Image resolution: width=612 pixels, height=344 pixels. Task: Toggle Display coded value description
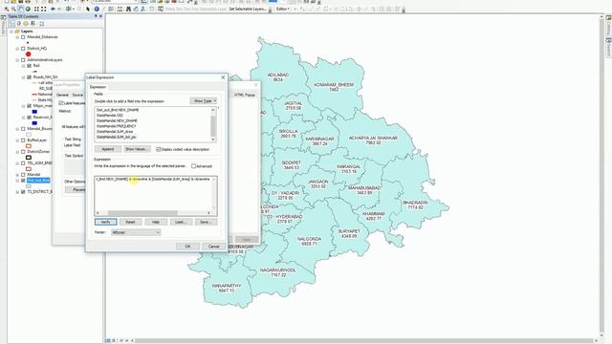[x=158, y=149]
